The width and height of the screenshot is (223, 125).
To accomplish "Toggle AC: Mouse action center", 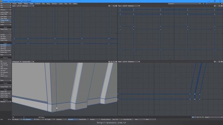I will 17,119.
